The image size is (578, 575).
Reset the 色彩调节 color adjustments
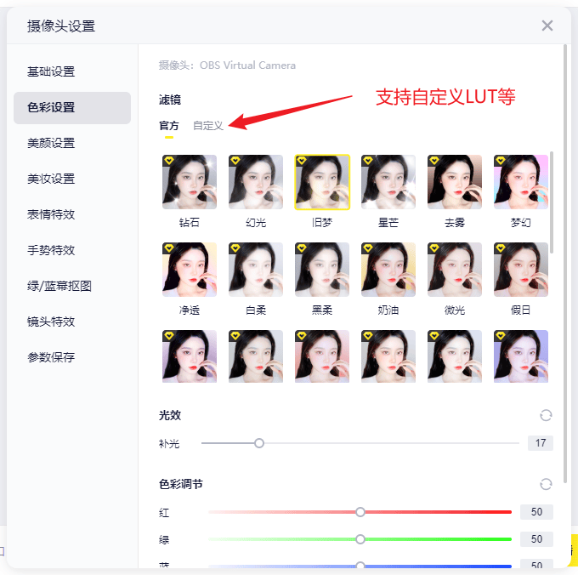(546, 484)
